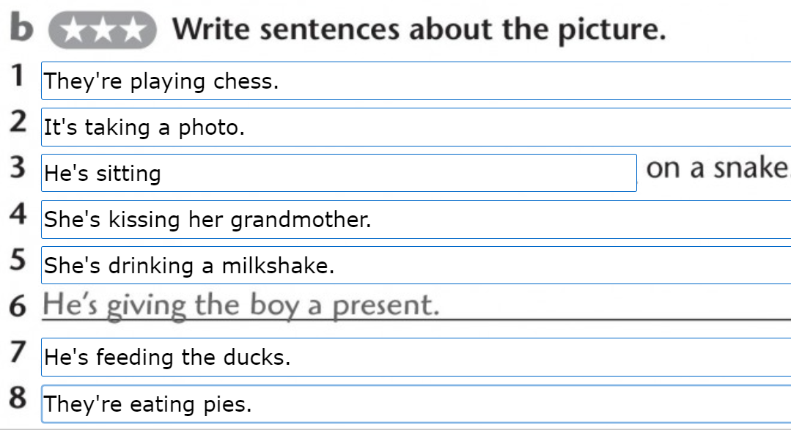Click the first star in the badge
This screenshot has height=430, width=791.
[74, 30]
